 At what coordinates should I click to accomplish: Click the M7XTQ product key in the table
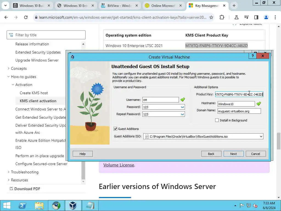coord(216,46)
